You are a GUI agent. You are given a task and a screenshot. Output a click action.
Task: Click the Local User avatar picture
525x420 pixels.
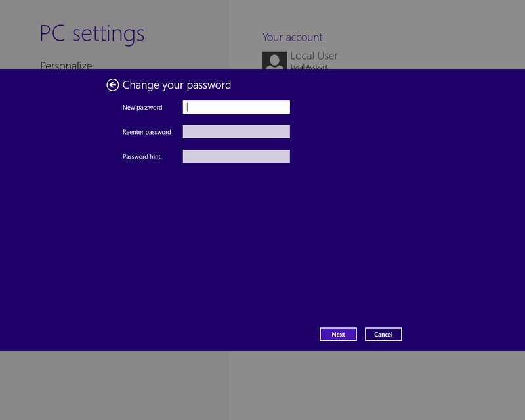coord(274,60)
